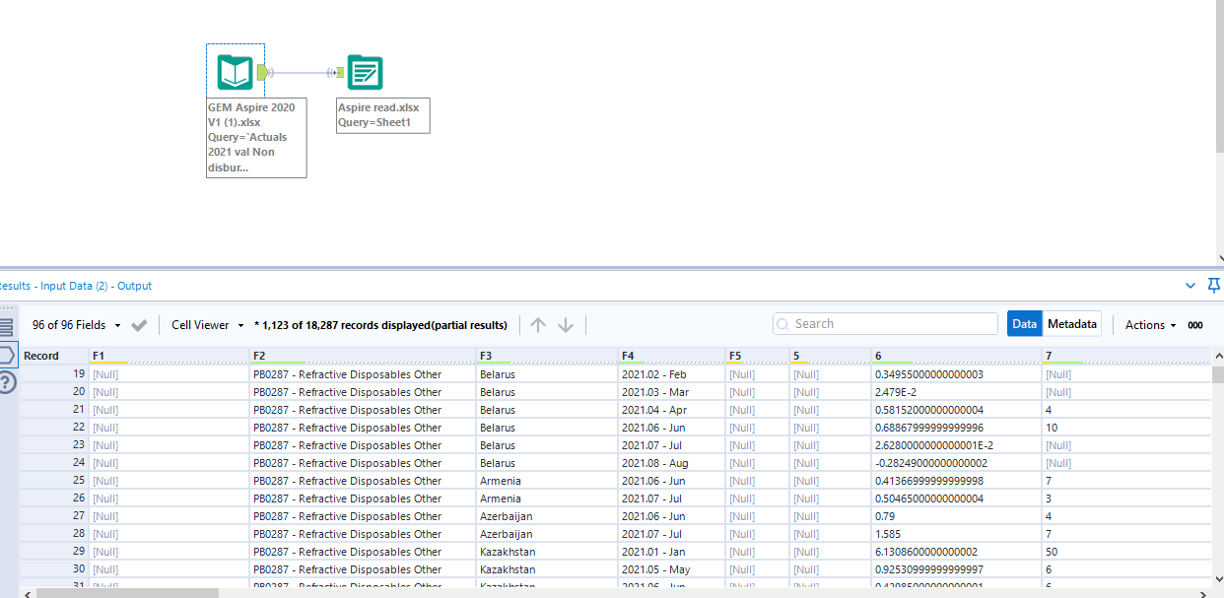The image size is (1224, 598).
Task: Click the column header labeled 7
Action: pyautogui.click(x=1125, y=356)
